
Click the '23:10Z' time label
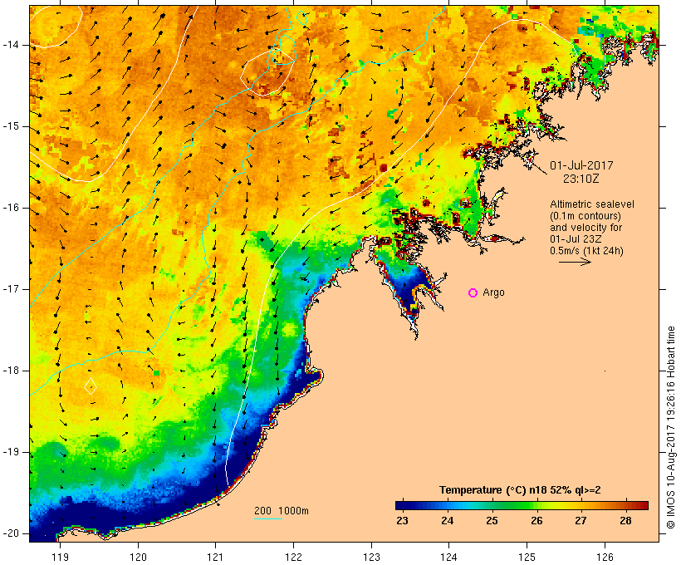click(581, 179)
